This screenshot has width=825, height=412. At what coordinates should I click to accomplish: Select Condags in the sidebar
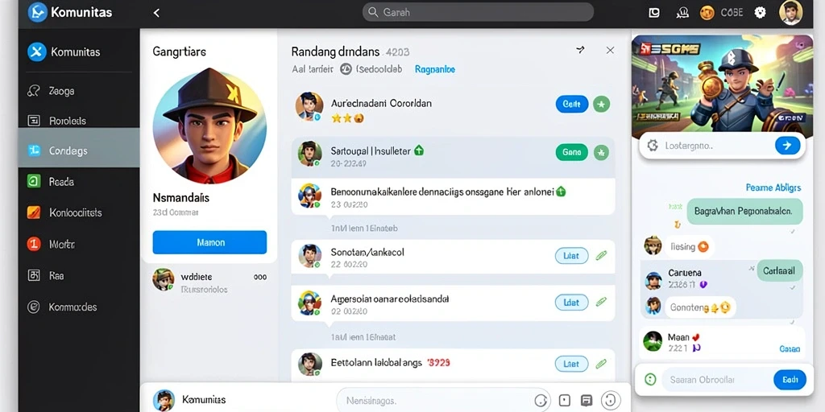(x=79, y=150)
